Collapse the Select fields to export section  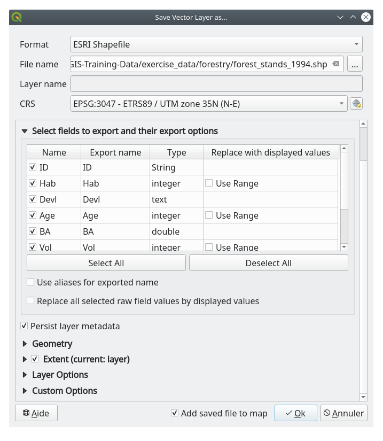[25, 131]
